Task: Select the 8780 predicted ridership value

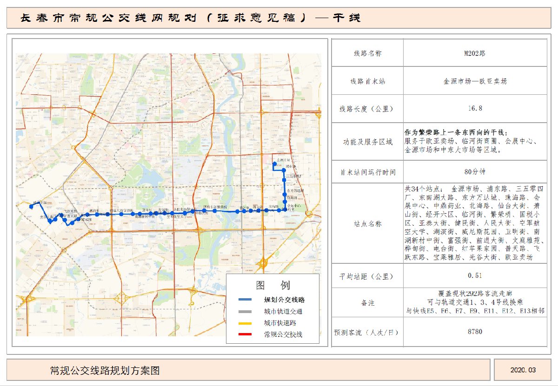Action: tap(474, 332)
